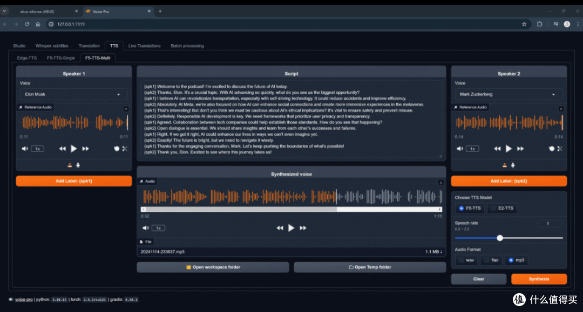Focus the Speech rate number field
583x312 pixels.
click(x=550, y=223)
